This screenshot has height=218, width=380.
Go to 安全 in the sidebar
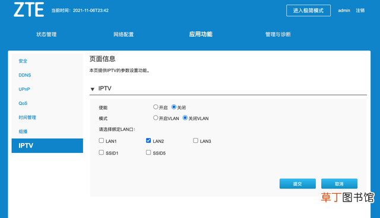pos(23,61)
